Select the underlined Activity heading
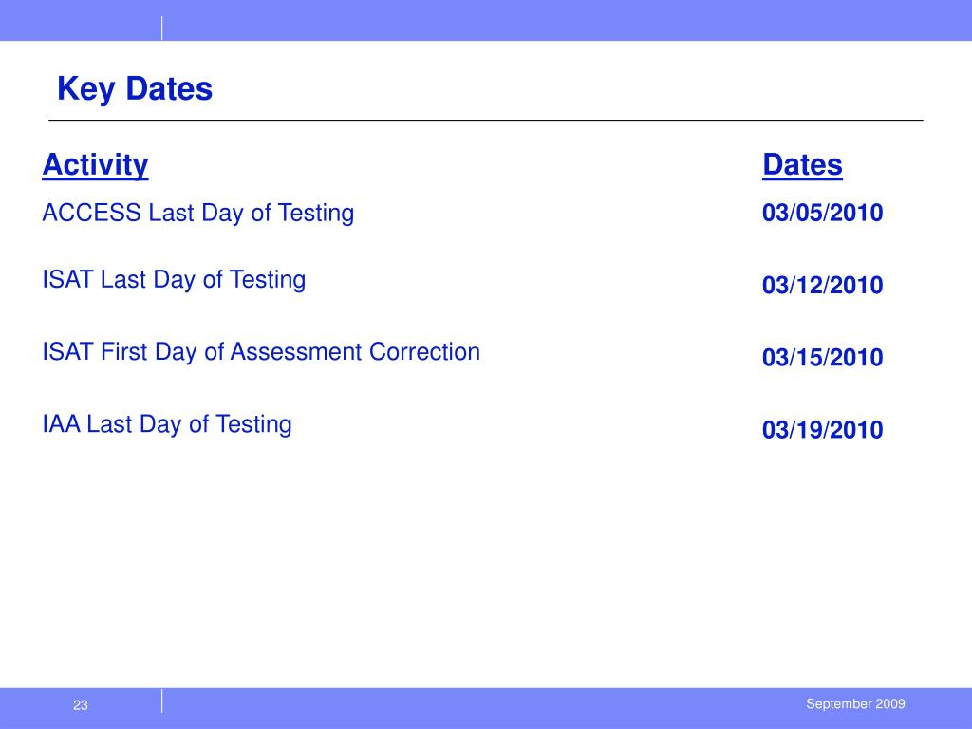Screen dimensions: 972x729 [96, 165]
